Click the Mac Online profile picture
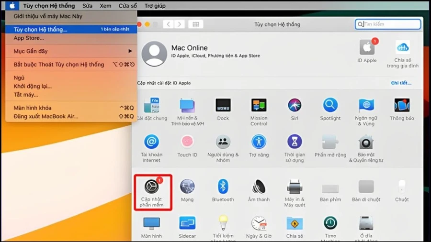431x242 pixels. [154, 54]
